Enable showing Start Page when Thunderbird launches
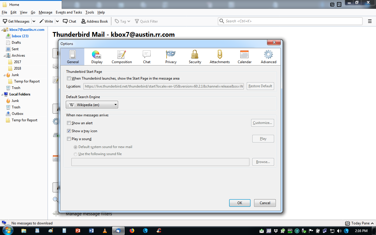Viewport: 376px width, 235px height. point(69,78)
